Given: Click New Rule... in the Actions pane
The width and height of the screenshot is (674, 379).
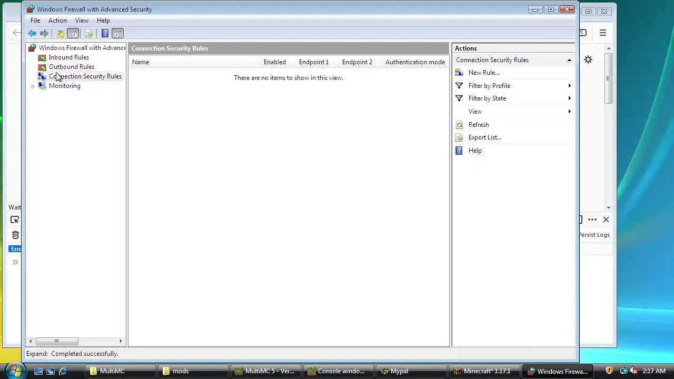Looking at the screenshot, I should point(484,73).
